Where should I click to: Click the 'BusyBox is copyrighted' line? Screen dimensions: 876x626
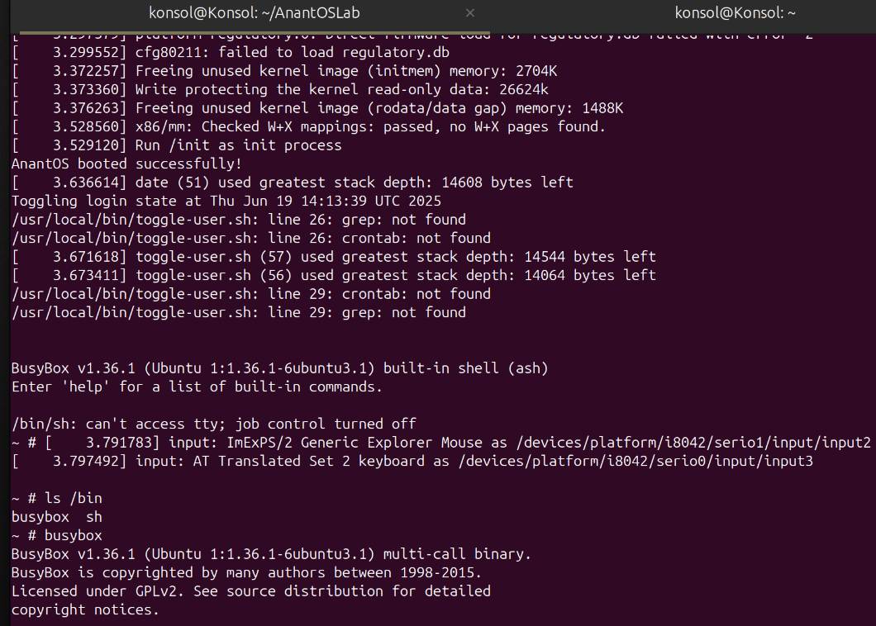(246, 573)
